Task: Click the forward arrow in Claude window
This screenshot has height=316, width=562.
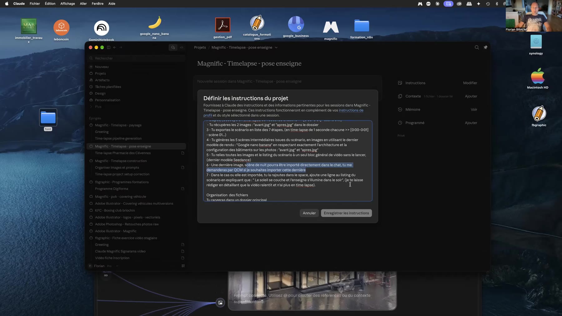Action: pos(121,47)
